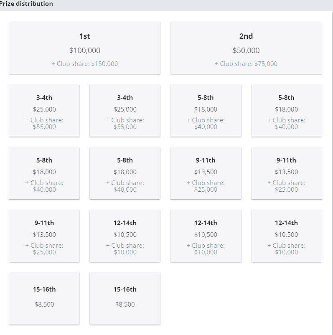Click the Prize distribution heading
The height and width of the screenshot is (335, 333).
27,4
